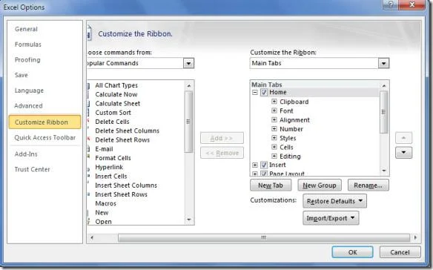Select New command in list
The image size is (433, 270).
point(102,213)
